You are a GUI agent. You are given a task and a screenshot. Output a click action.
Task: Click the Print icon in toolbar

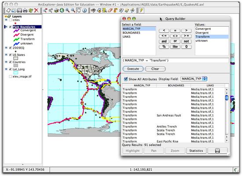[25, 11]
